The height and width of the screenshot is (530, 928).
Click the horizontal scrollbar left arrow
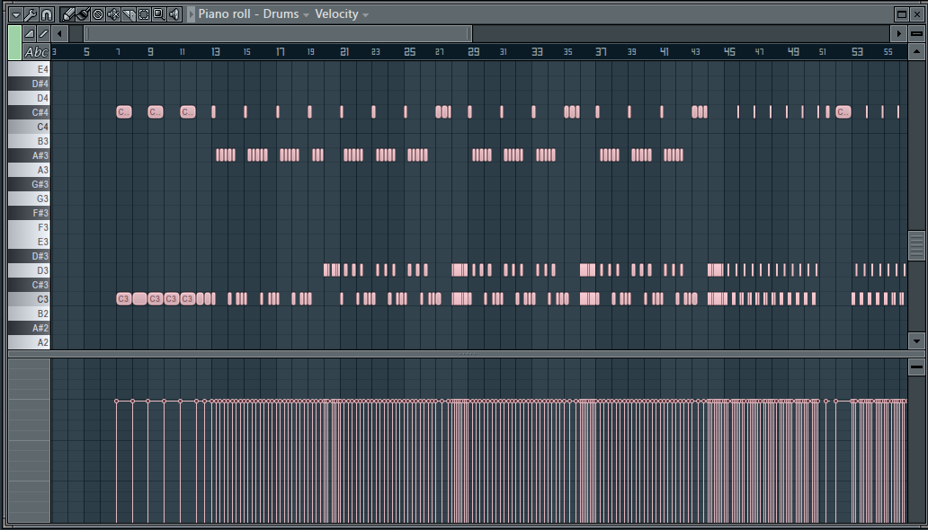[x=59, y=33]
